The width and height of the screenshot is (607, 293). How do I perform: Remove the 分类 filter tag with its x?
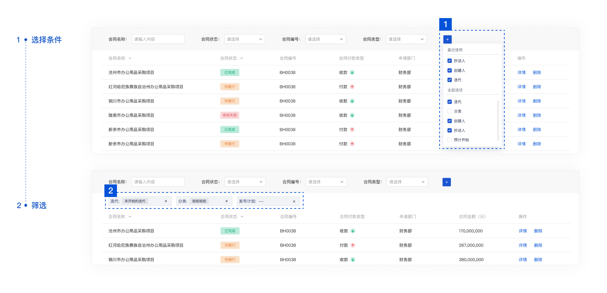pyautogui.click(x=227, y=201)
